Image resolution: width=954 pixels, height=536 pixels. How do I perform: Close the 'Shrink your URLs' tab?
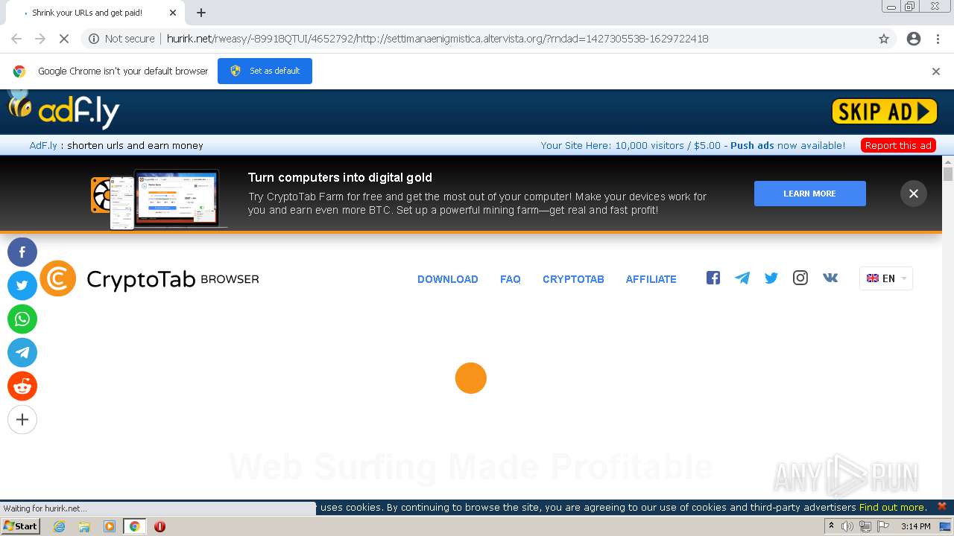tap(173, 13)
